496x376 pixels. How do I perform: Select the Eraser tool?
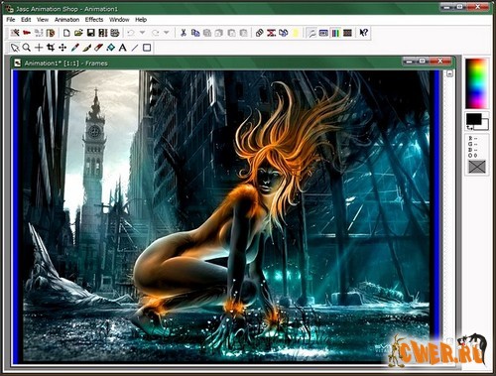coord(98,48)
